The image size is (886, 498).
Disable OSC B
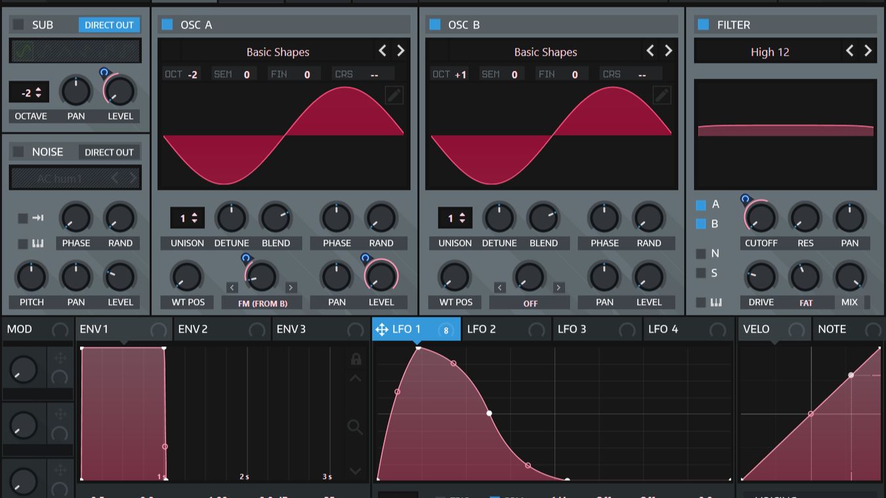pos(434,25)
